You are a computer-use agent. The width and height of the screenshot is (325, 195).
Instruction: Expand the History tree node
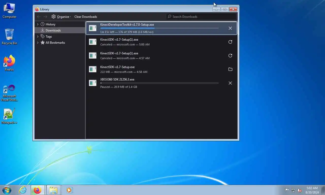38,24
